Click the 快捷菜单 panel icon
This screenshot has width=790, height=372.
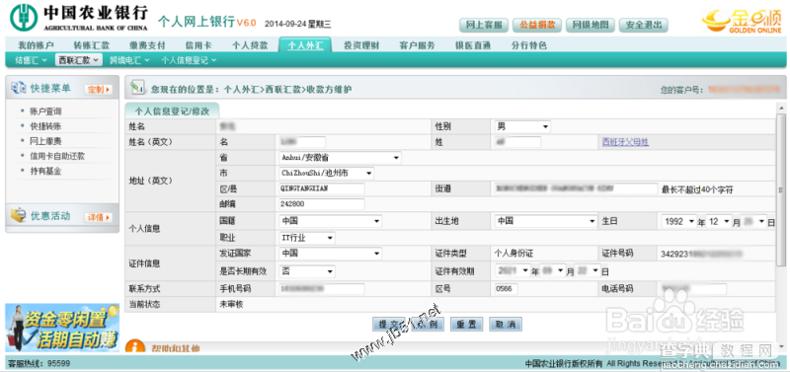click(19, 88)
